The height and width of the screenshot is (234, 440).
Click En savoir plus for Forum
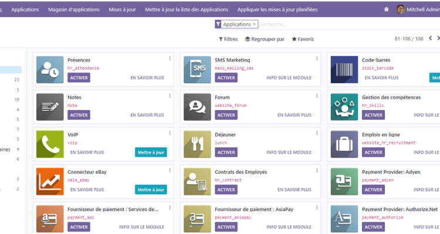coord(295,115)
